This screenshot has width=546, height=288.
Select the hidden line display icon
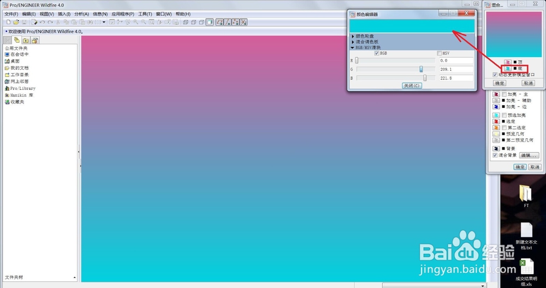click(x=194, y=22)
